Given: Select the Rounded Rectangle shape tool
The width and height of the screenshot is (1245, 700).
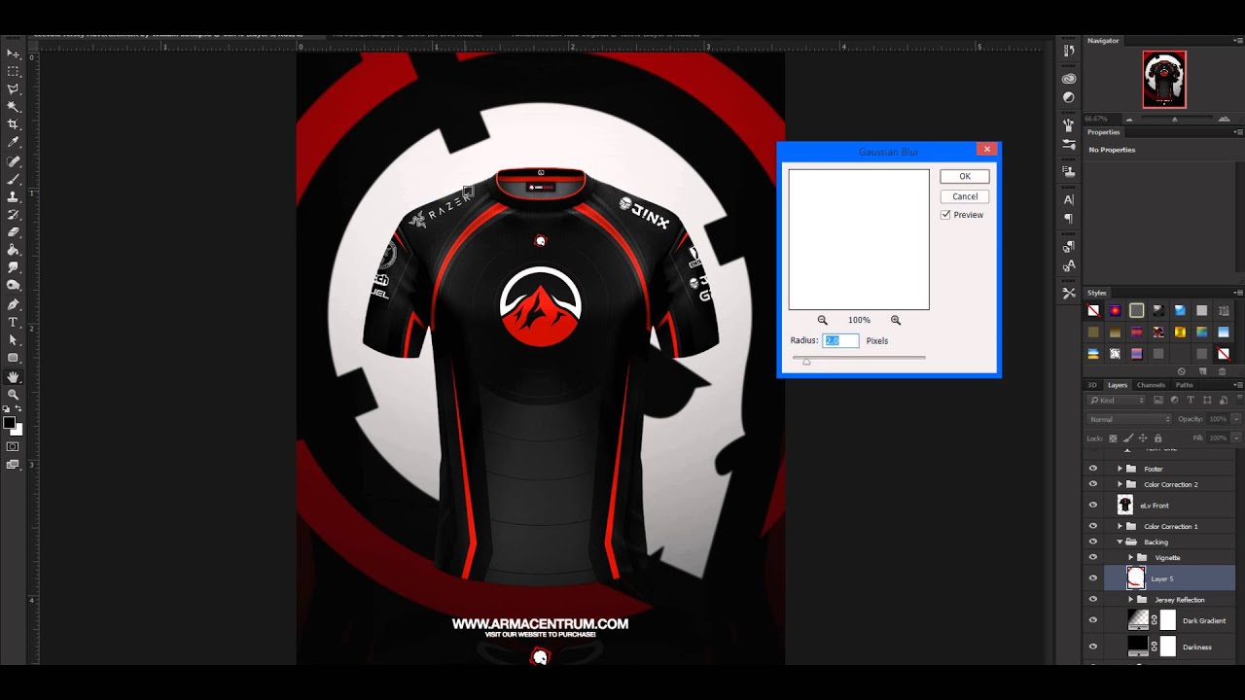Looking at the screenshot, I should 13,358.
